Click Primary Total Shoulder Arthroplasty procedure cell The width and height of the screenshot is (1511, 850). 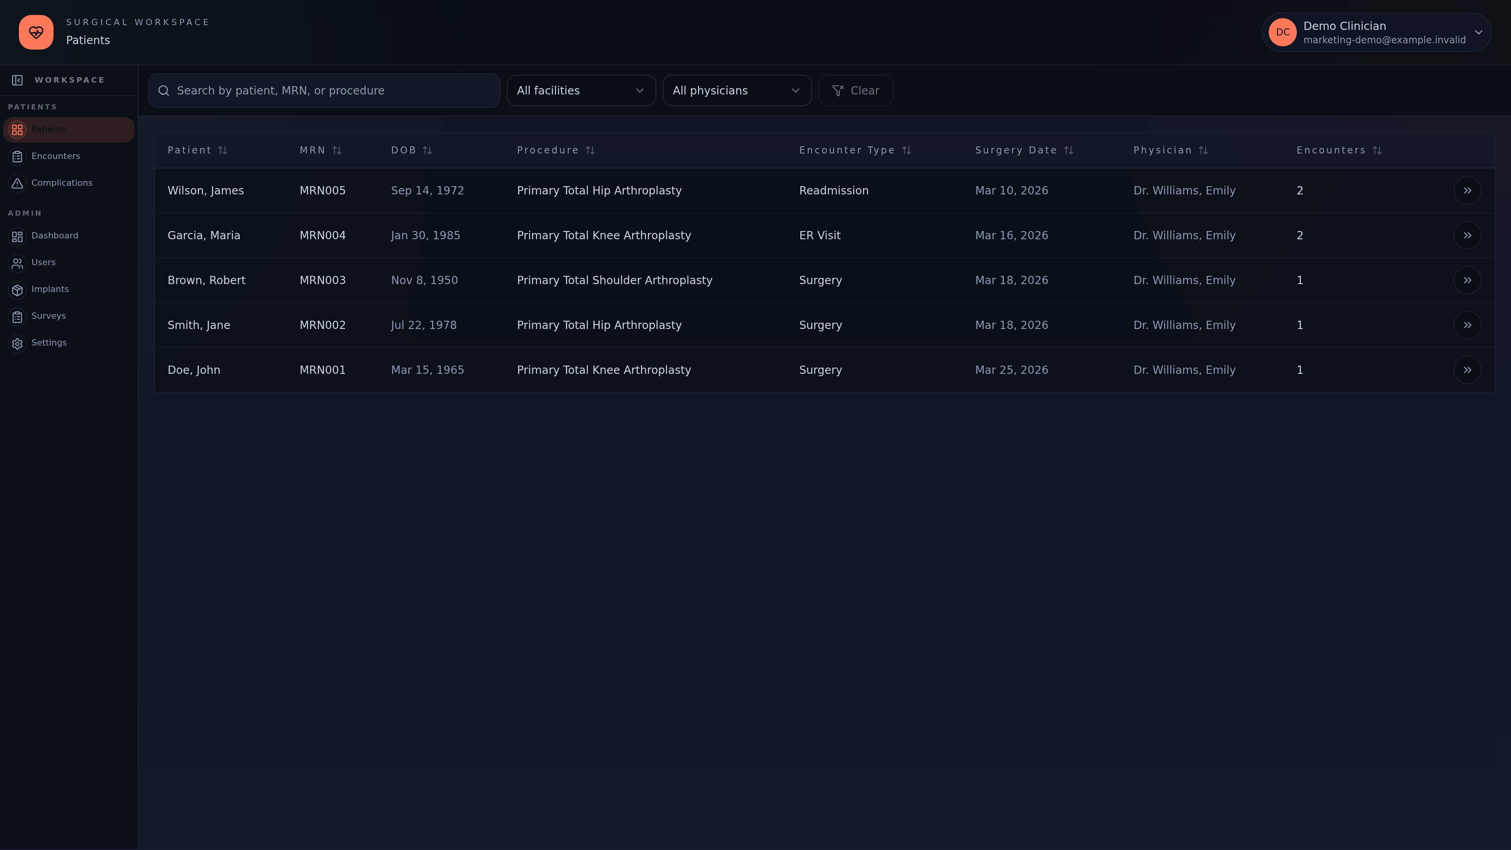tap(614, 281)
